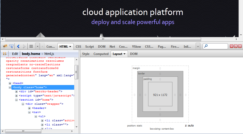
Task: Detach Firebug into a new window
Action: click(236, 46)
